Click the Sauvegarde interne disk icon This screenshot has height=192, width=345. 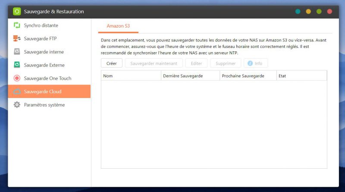(x=17, y=52)
